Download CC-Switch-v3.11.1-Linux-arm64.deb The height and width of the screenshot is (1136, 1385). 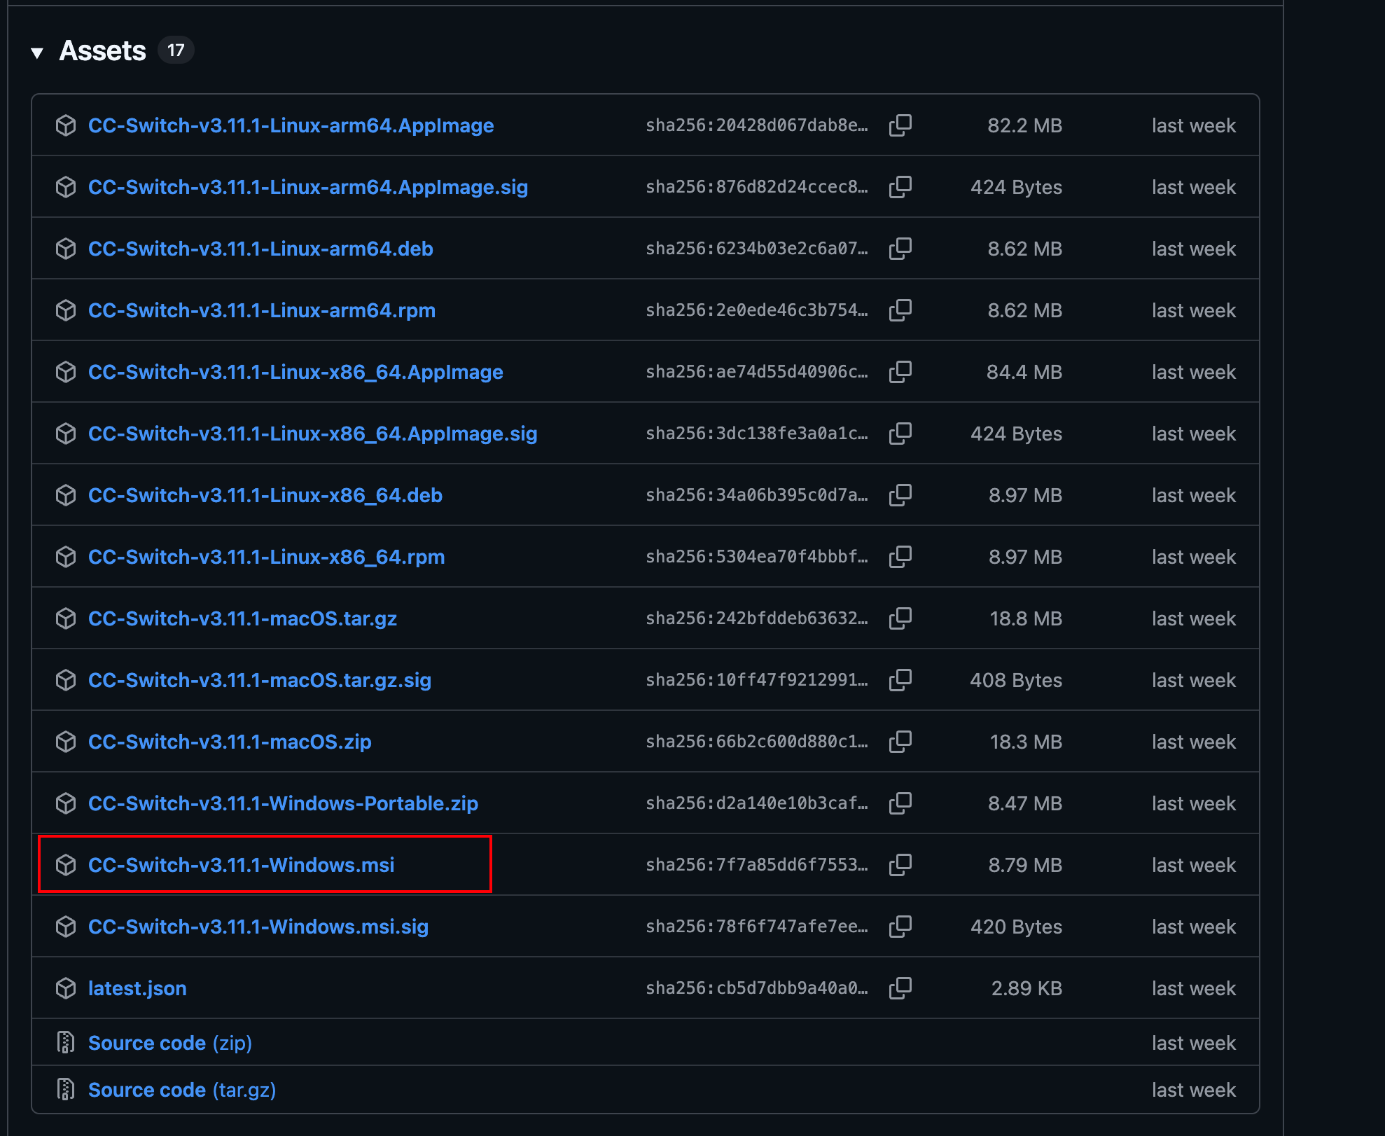pos(260,249)
